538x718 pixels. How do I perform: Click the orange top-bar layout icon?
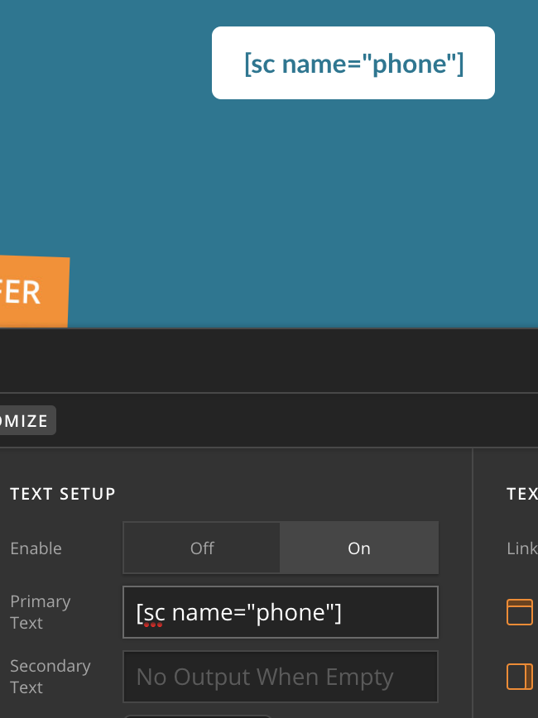[x=519, y=612]
